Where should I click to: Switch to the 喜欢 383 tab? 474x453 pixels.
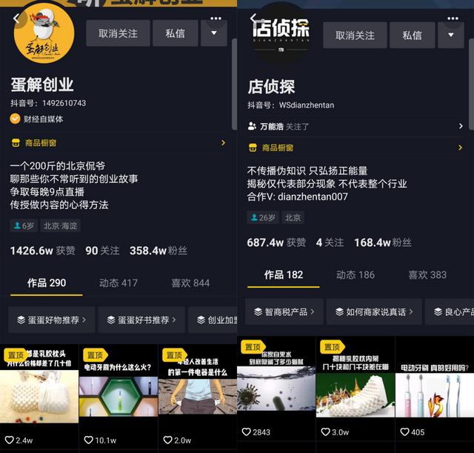(x=427, y=275)
